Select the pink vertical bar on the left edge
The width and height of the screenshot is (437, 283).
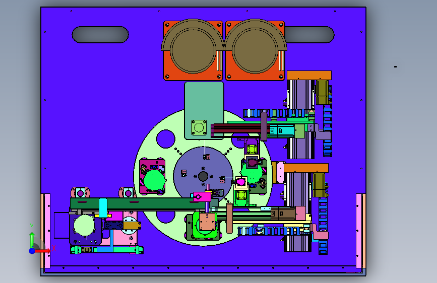click(x=47, y=231)
